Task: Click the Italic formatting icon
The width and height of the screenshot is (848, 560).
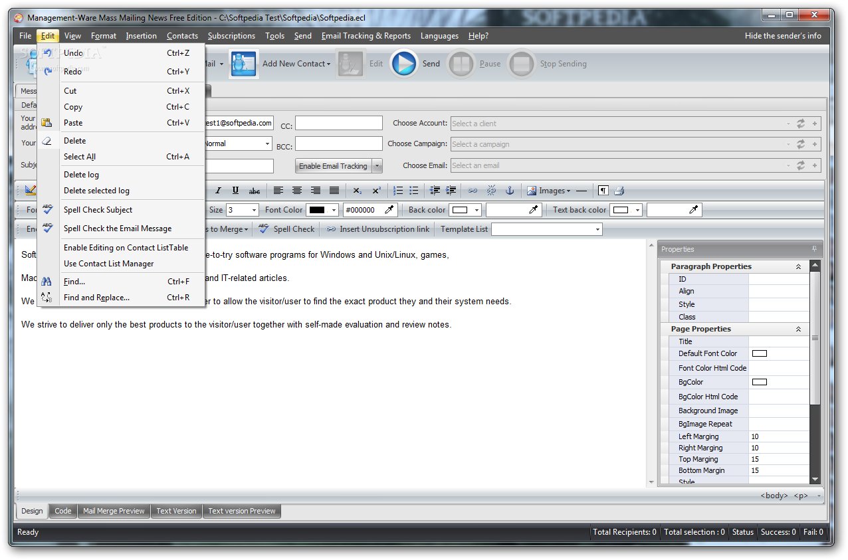Action: click(217, 191)
